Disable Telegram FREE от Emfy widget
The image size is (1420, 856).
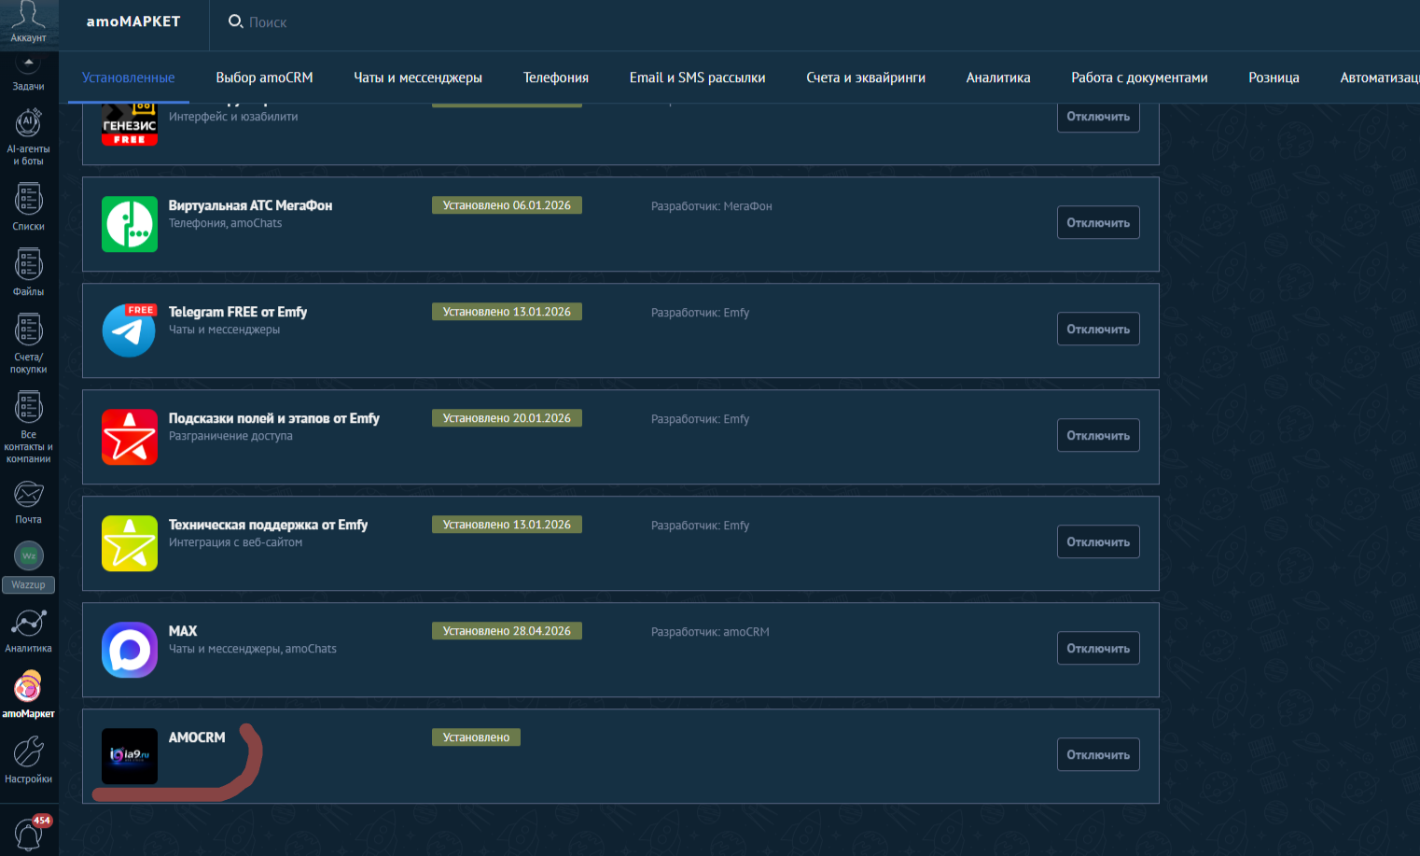[1098, 329]
